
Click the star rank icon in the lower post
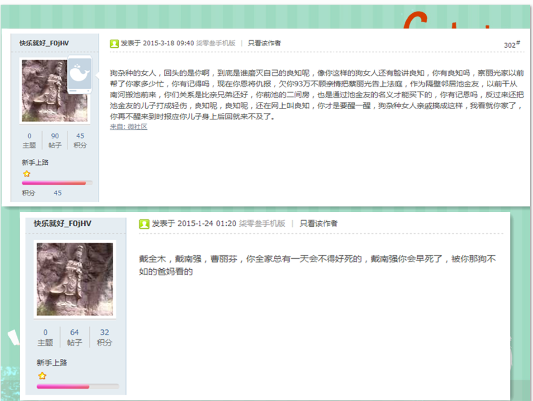pos(41,376)
